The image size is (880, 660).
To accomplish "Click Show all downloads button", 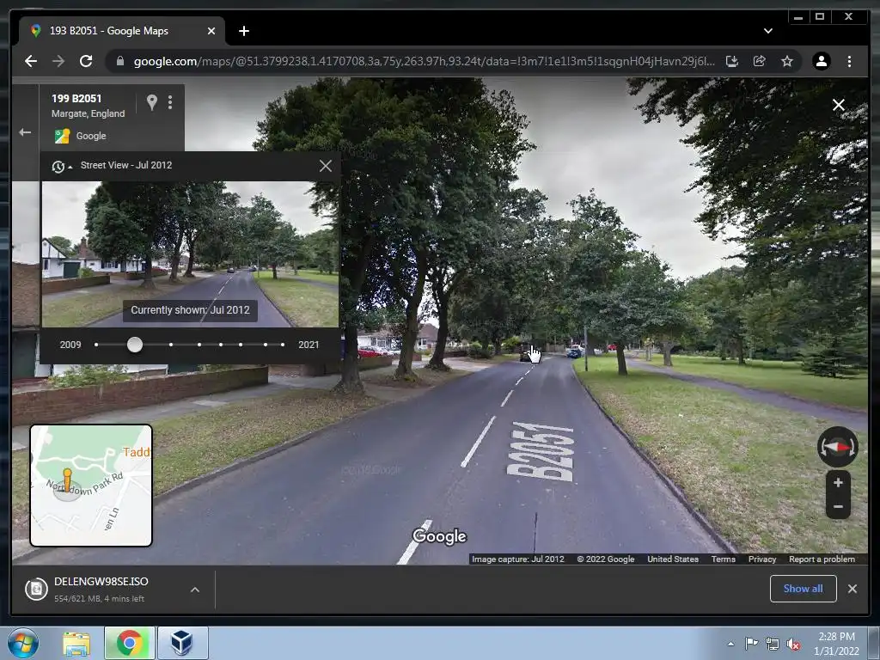I will click(x=804, y=589).
